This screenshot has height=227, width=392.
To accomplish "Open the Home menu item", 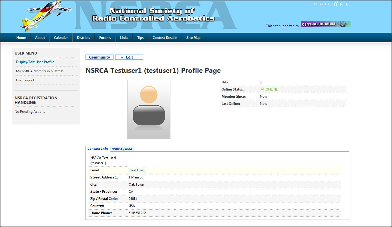I will tap(21, 38).
